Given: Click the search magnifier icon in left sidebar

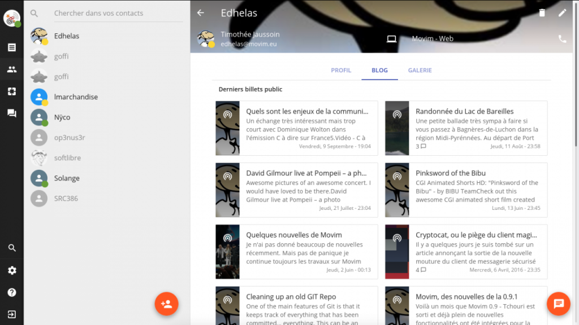Looking at the screenshot, I should 12,248.
